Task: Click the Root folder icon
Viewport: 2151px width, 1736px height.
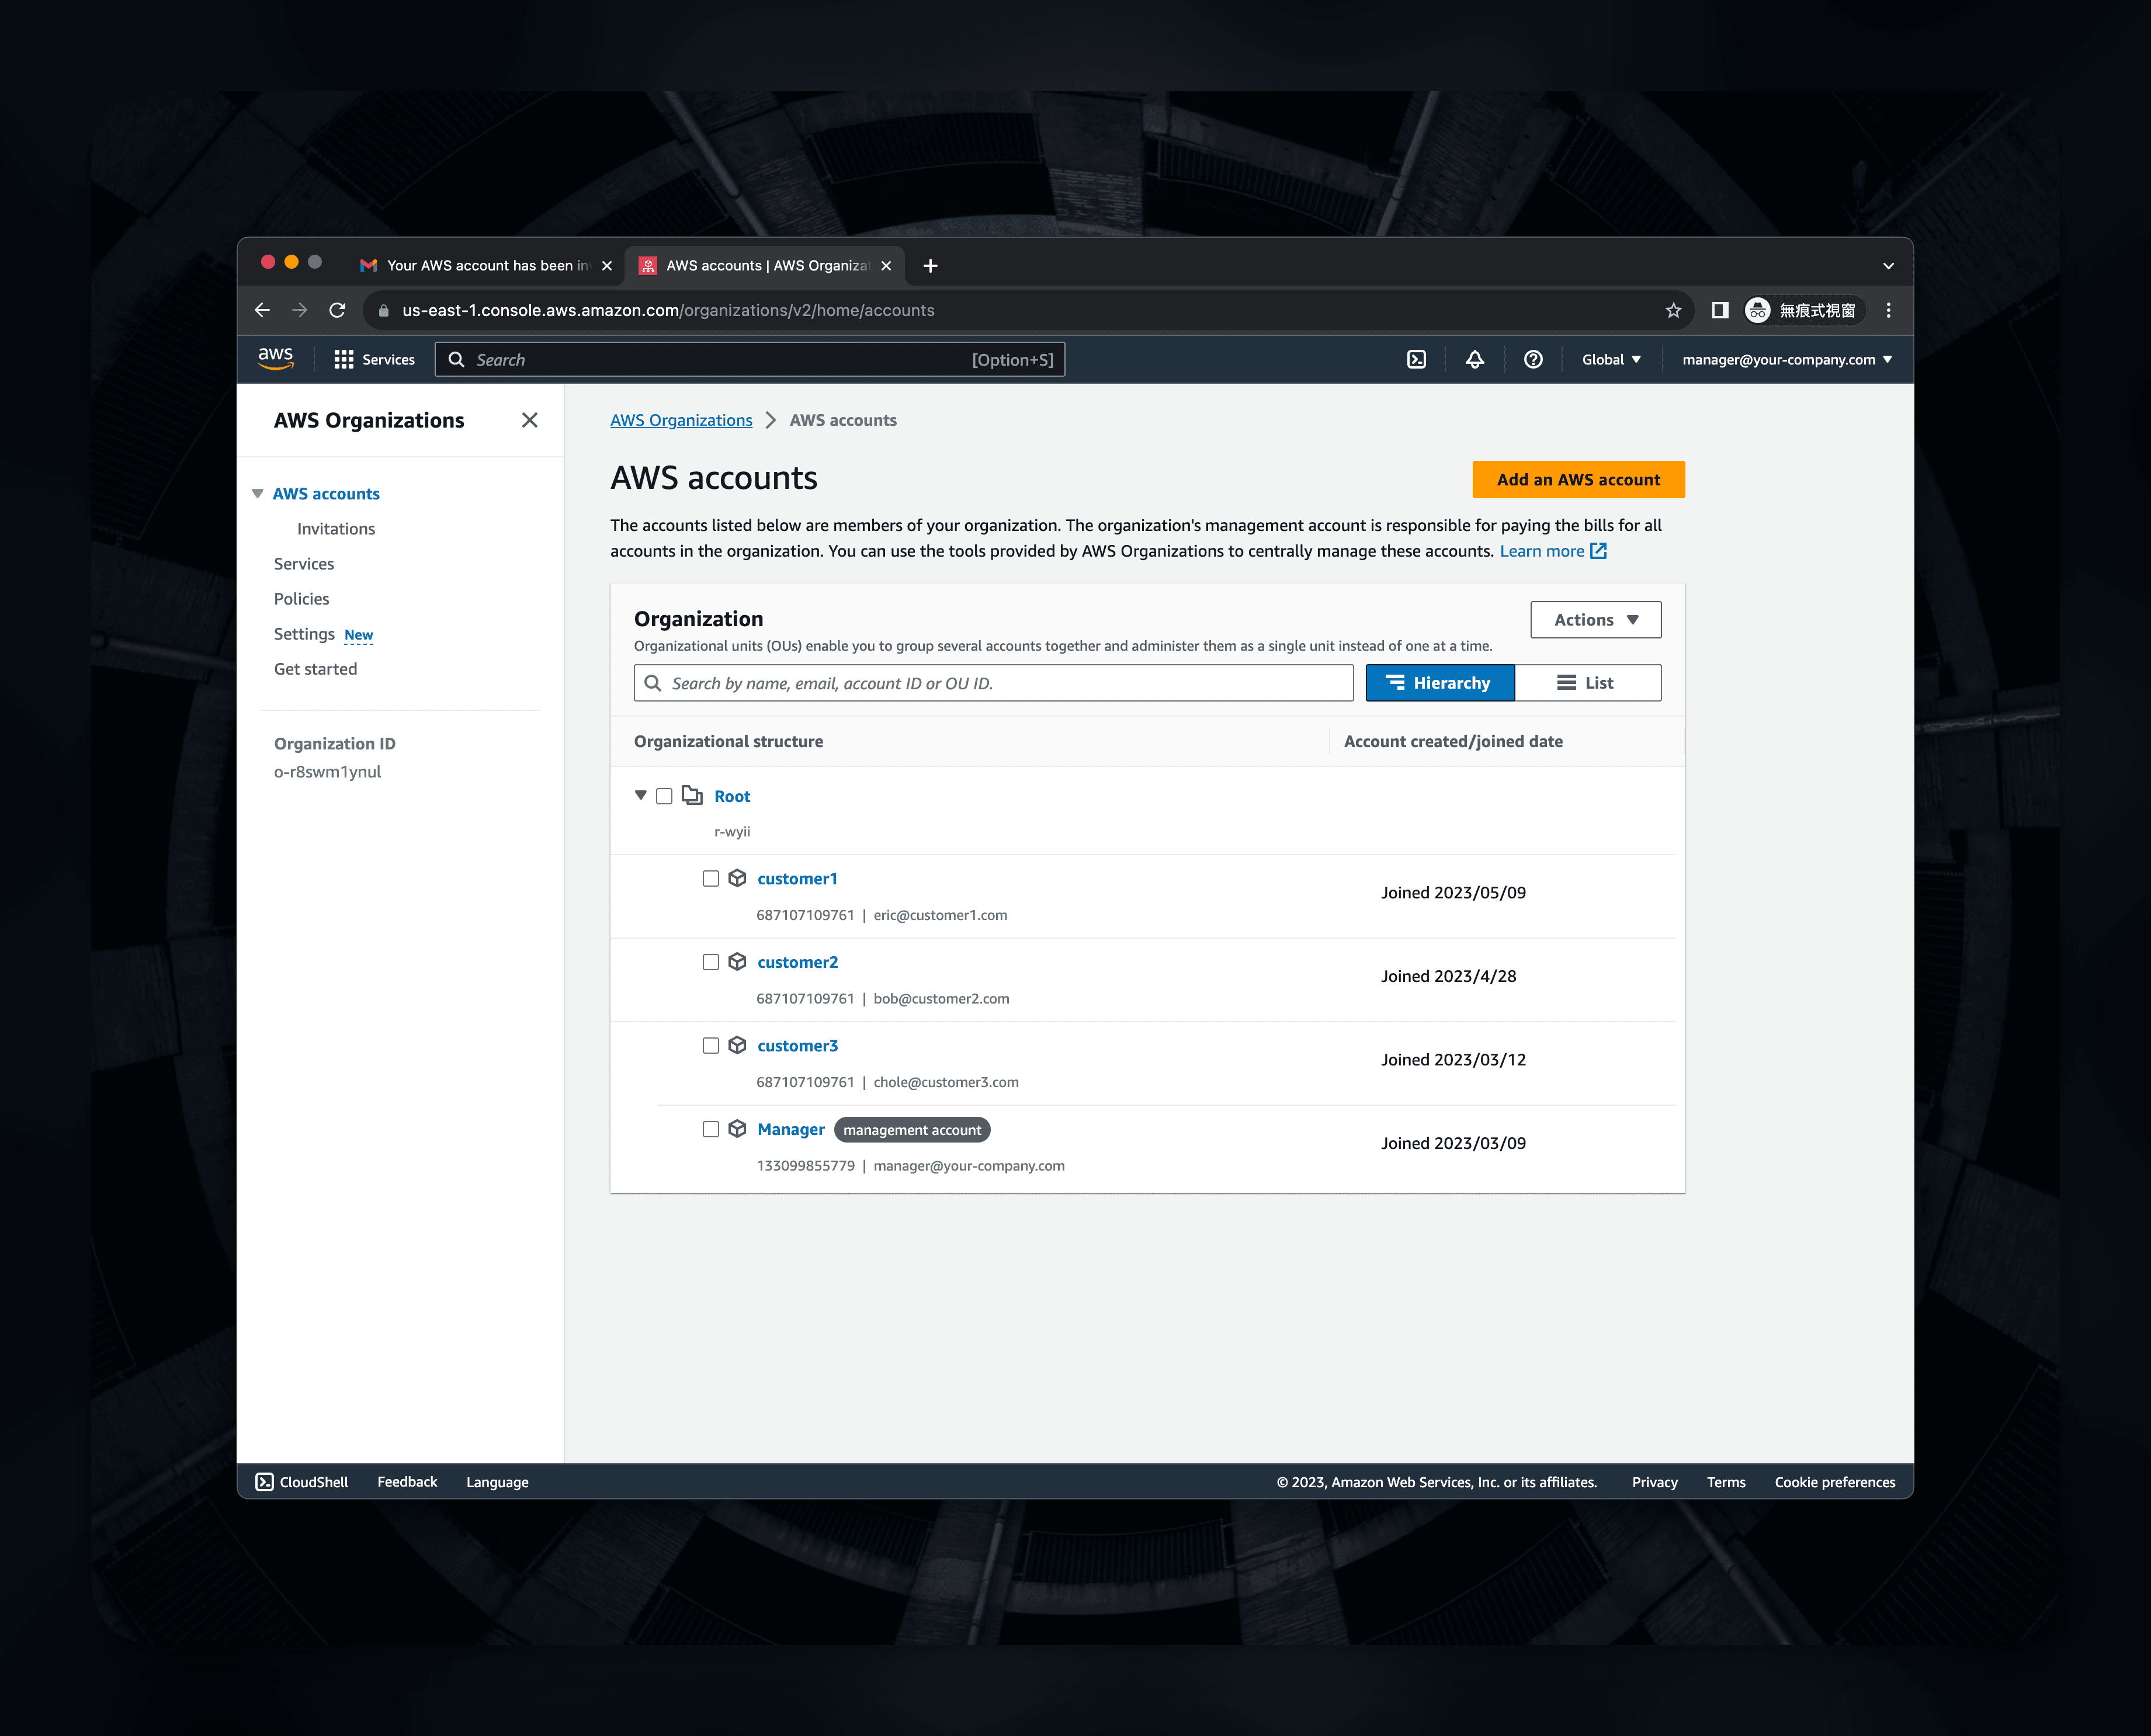Action: (x=692, y=795)
